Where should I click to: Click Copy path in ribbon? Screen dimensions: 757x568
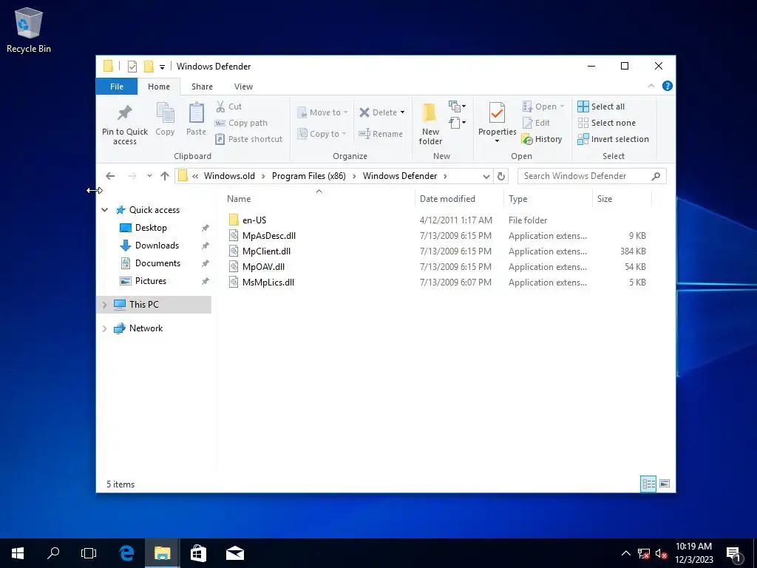click(x=242, y=123)
